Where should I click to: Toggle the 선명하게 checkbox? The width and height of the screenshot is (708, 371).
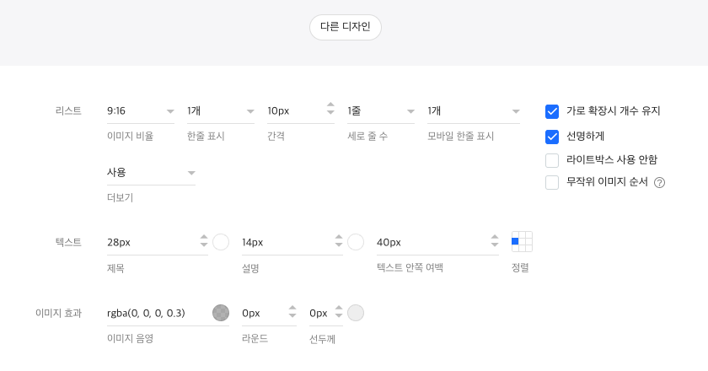pos(552,136)
